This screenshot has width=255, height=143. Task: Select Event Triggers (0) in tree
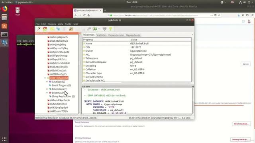pyautogui.click(x=61, y=85)
